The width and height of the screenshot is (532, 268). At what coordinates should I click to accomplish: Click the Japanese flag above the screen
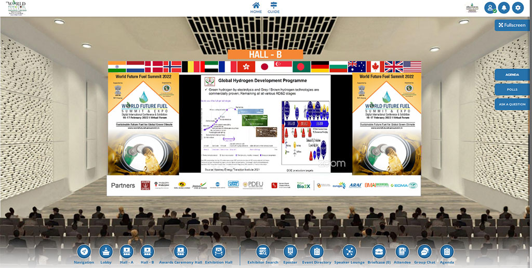coord(264,67)
